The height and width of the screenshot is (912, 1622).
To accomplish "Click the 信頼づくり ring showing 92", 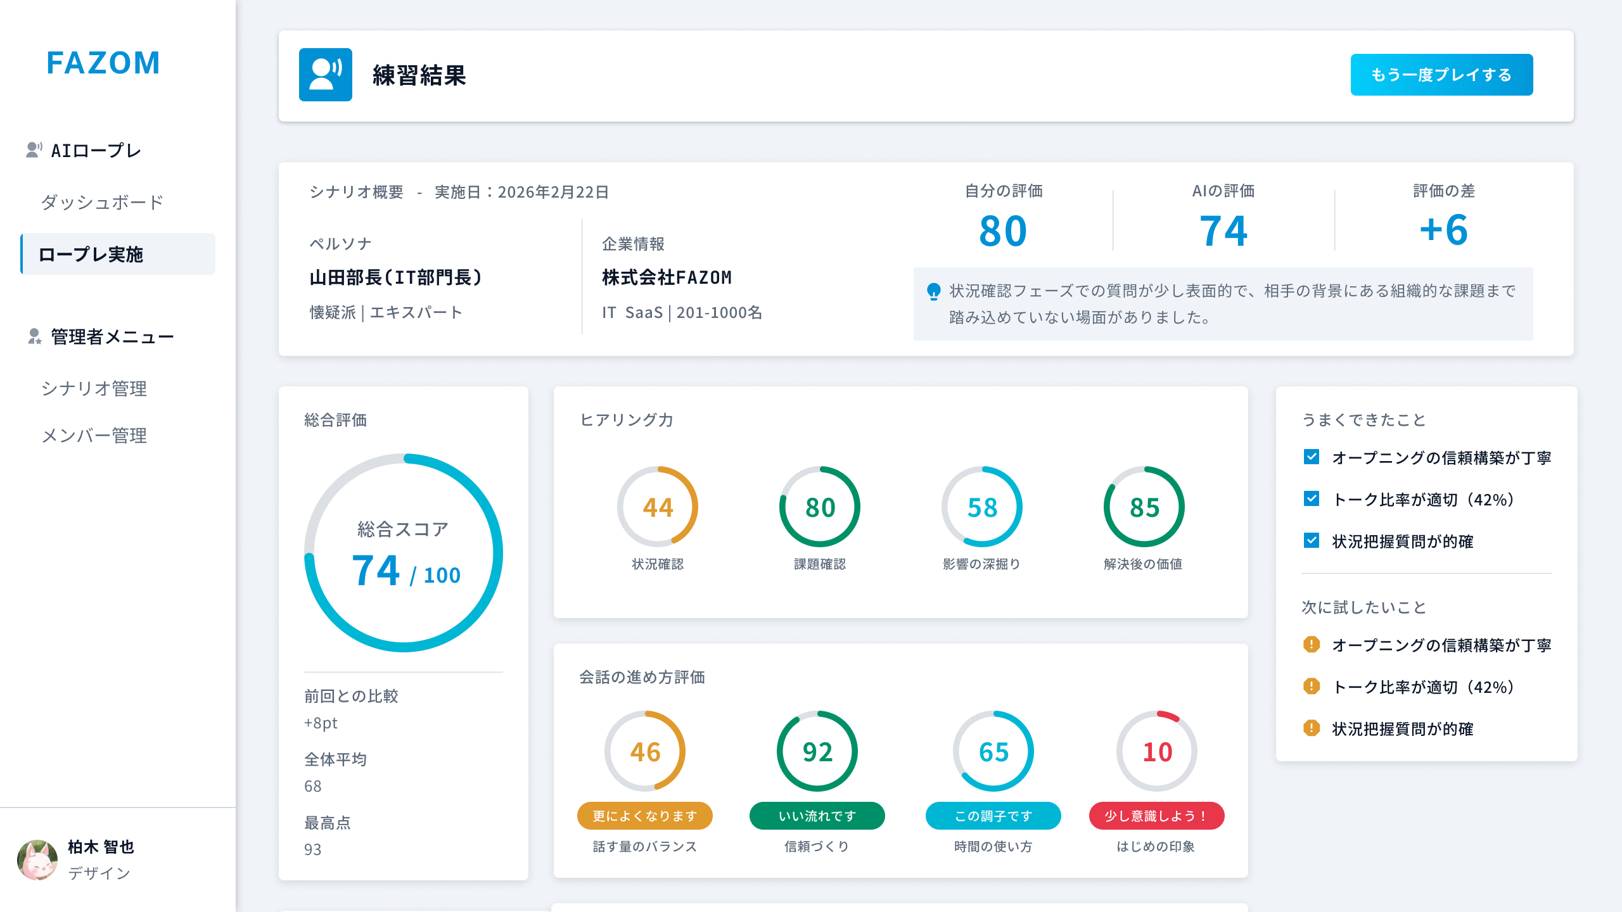I will point(818,750).
